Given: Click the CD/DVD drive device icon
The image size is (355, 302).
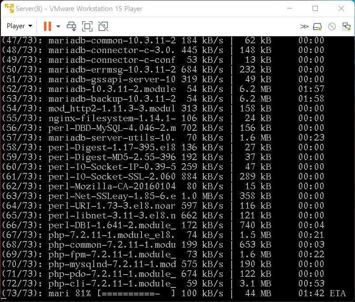Looking at the screenshot, I should [332, 27].
